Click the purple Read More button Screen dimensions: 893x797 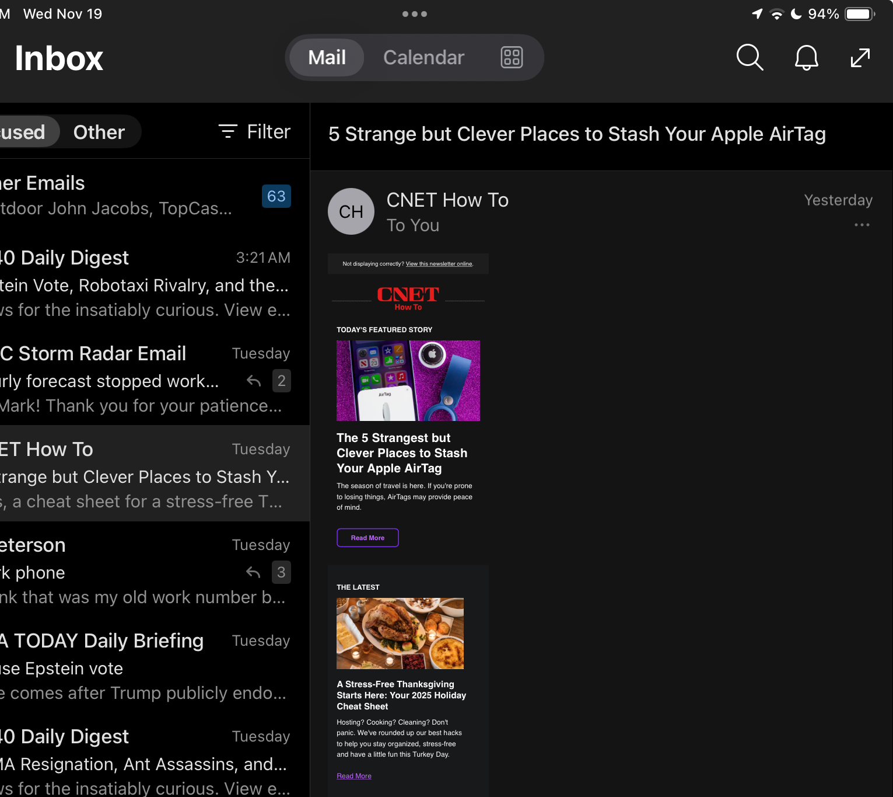[367, 538]
